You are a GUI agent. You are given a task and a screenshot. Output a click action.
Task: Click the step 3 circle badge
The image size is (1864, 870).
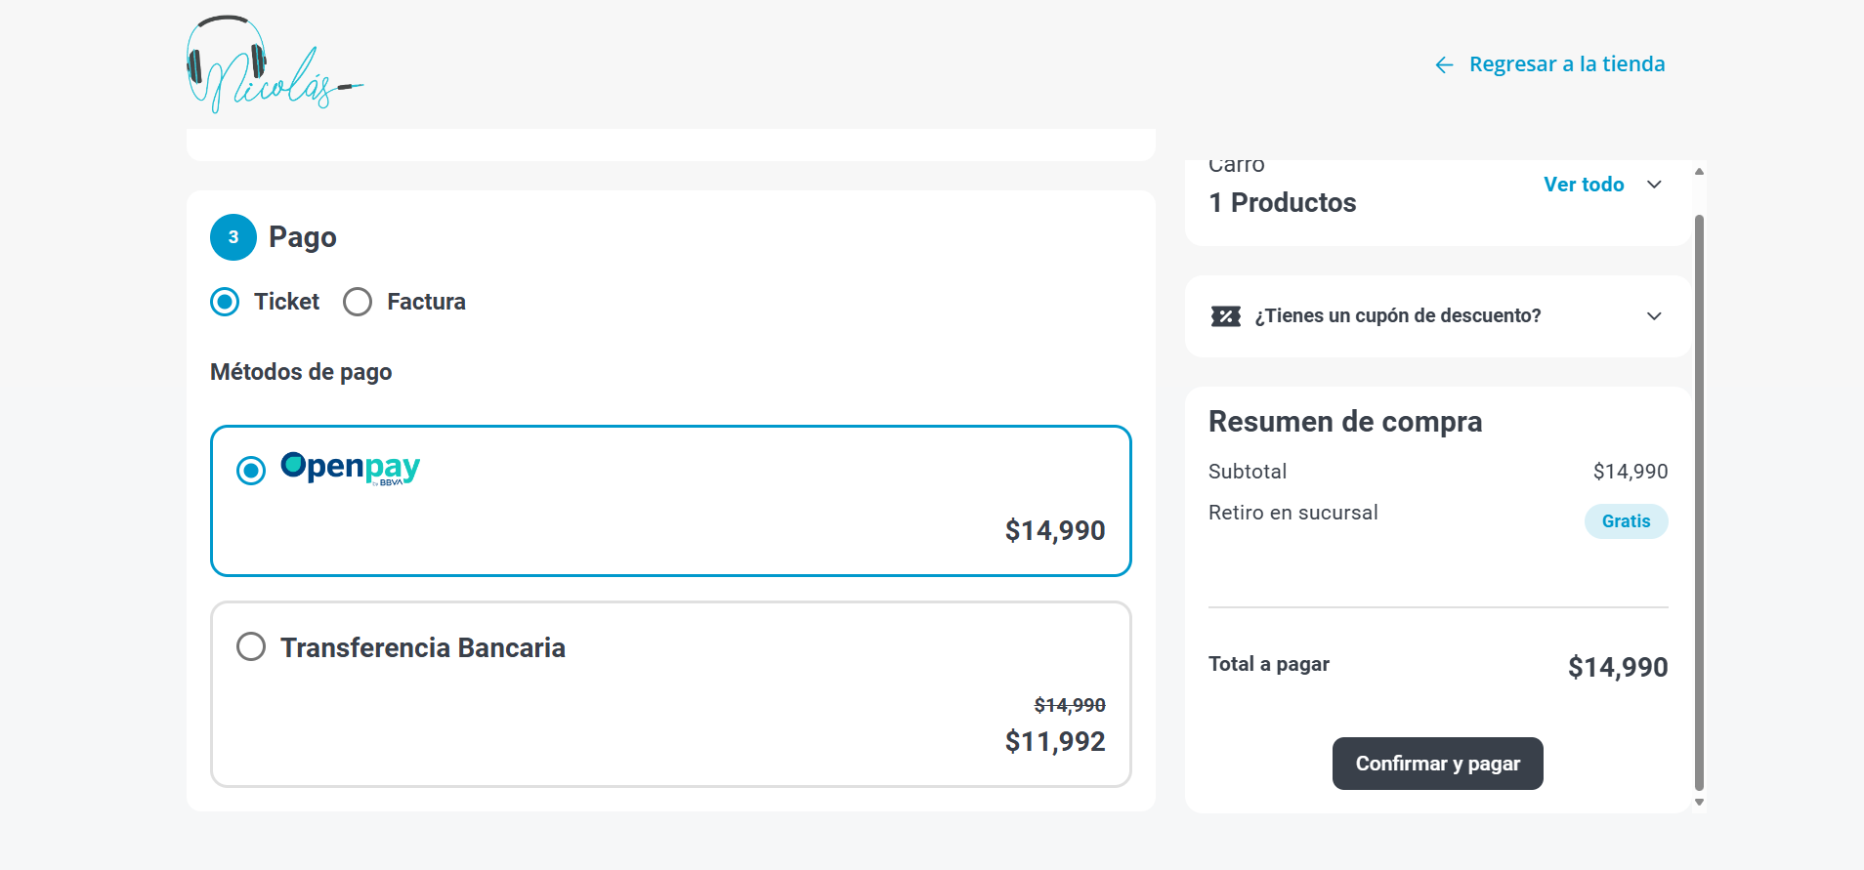point(233,237)
